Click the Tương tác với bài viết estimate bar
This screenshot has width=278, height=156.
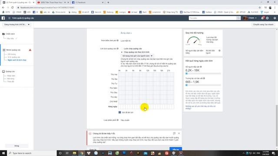click(x=203, y=85)
